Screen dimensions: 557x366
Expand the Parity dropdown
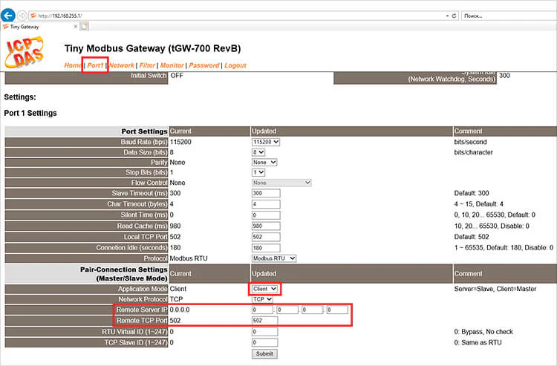(x=264, y=163)
